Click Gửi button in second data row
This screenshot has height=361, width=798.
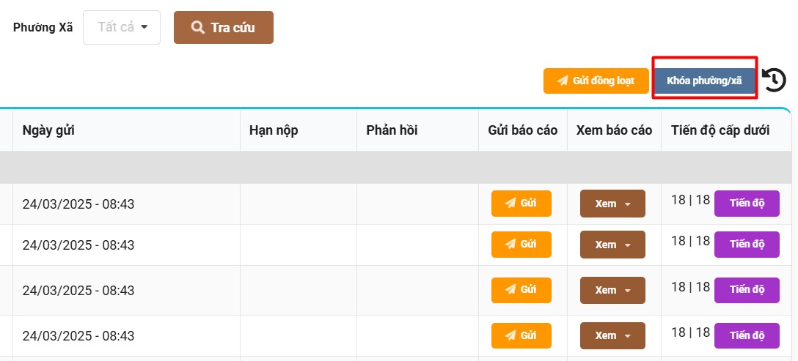tap(521, 245)
